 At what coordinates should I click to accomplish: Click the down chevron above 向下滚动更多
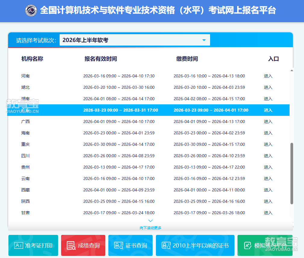(150, 220)
